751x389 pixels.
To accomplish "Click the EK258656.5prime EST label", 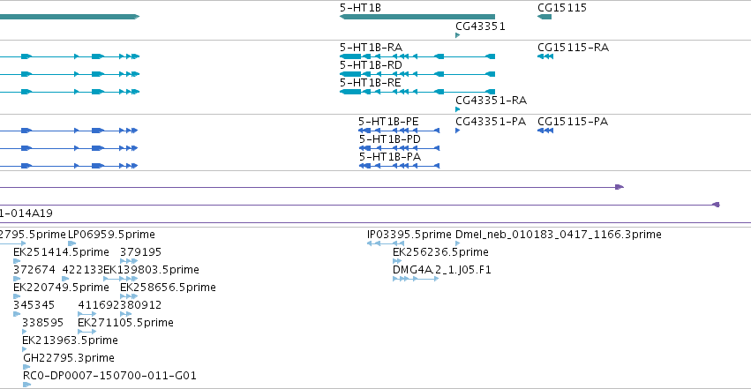I will (x=168, y=288).
